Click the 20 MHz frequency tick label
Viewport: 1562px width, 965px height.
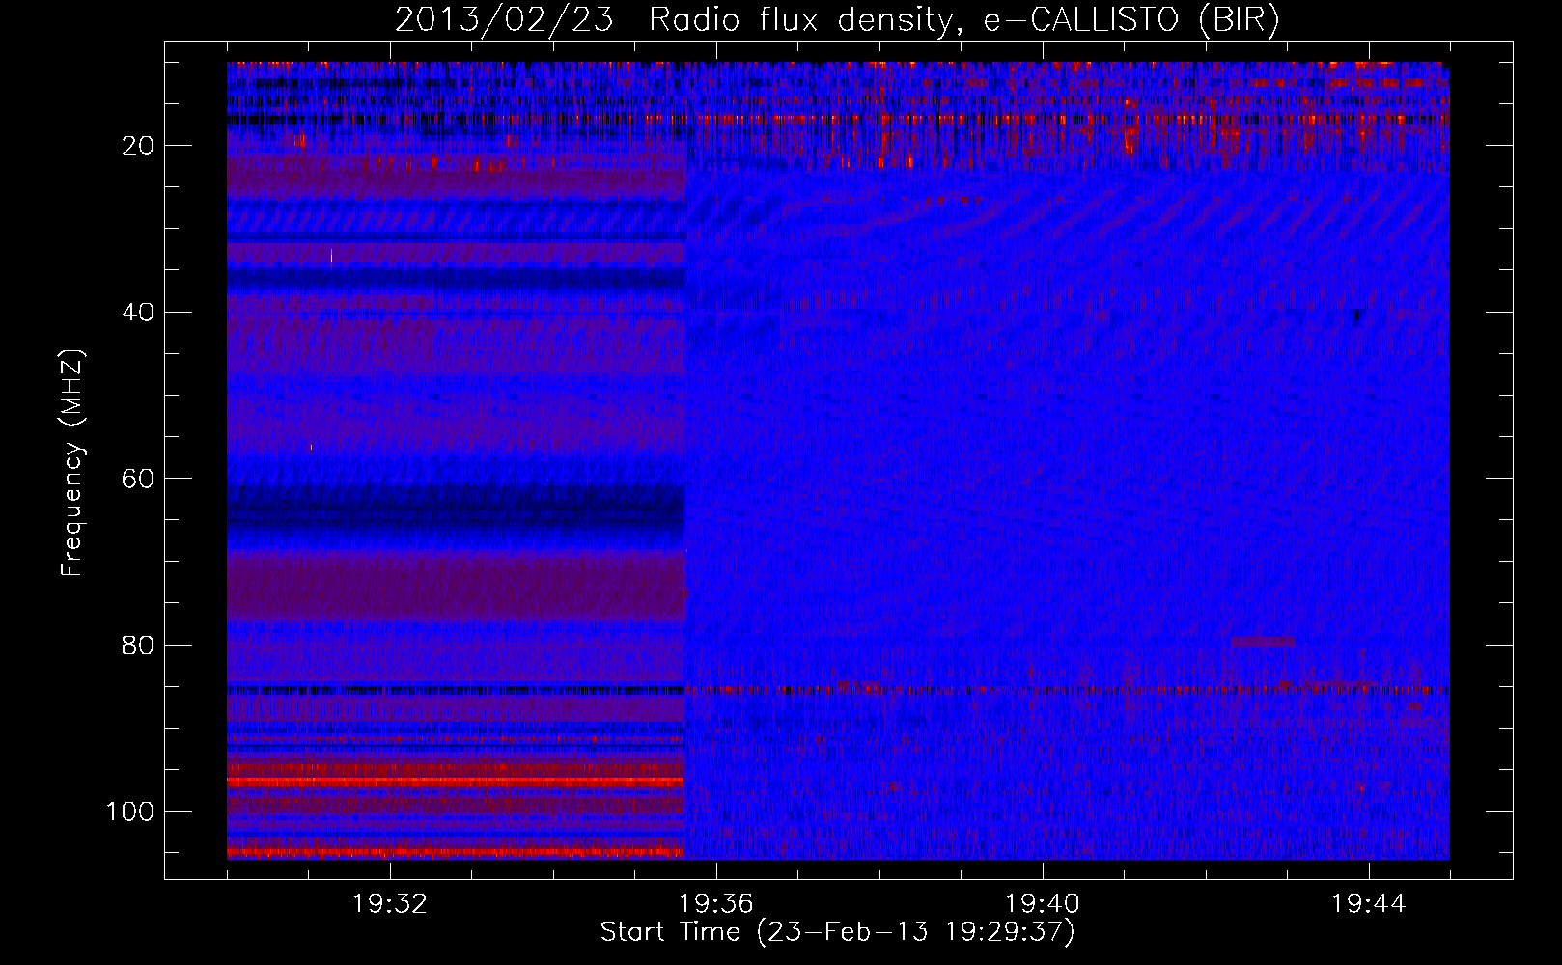pyautogui.click(x=138, y=146)
